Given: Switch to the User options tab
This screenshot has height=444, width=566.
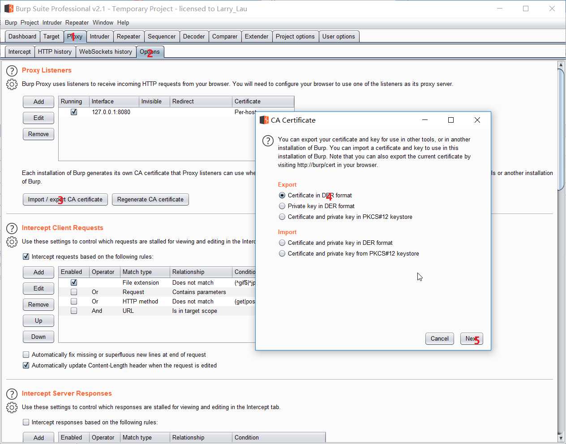Looking at the screenshot, I should point(339,36).
